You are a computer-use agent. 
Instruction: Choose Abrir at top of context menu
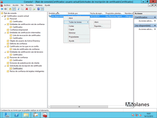[77, 18]
